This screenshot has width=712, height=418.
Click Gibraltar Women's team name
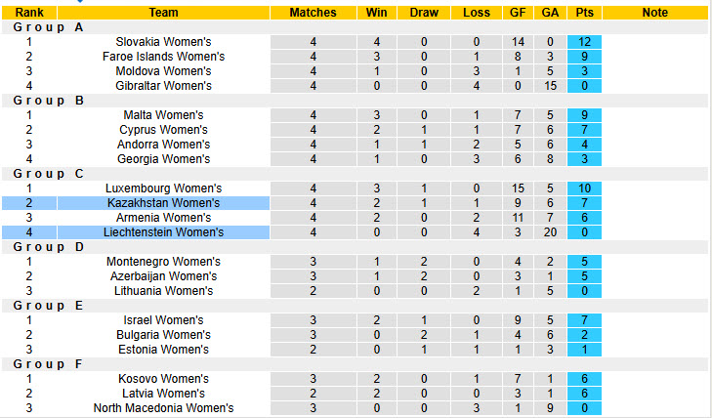(x=163, y=86)
